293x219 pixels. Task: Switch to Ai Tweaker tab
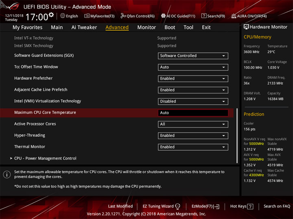(84, 28)
